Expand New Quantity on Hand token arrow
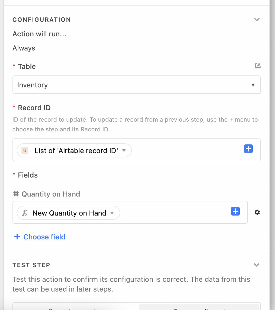The width and height of the screenshot is (275, 310). tap(112, 213)
